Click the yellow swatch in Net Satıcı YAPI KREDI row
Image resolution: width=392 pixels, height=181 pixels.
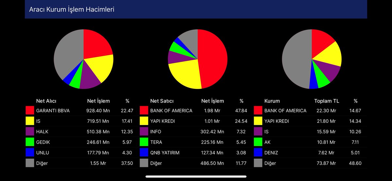[x=144, y=121]
